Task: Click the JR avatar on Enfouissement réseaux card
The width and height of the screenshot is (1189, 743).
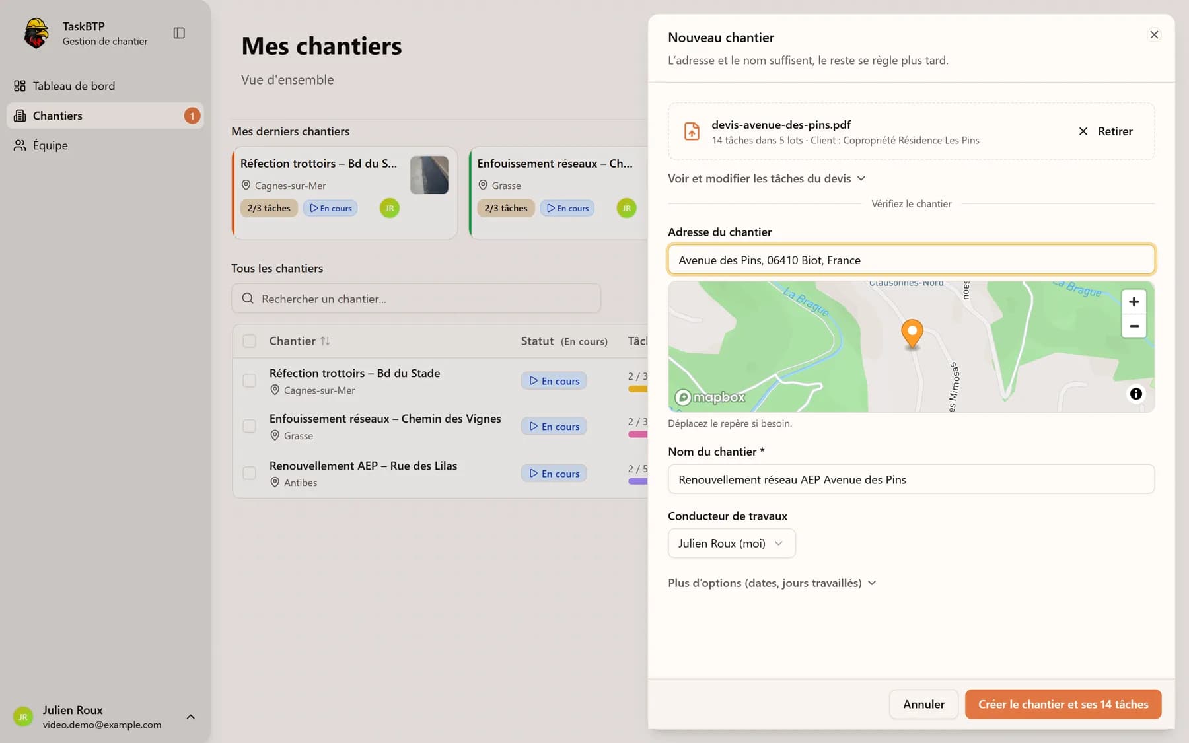Action: [626, 208]
